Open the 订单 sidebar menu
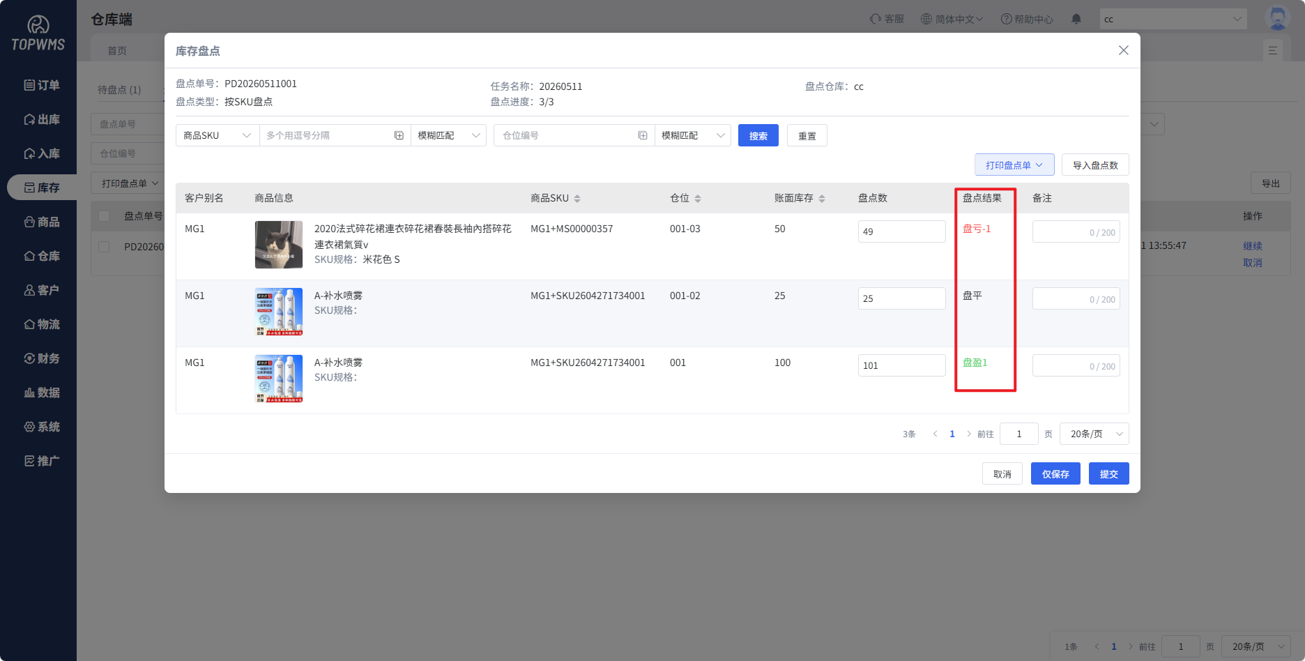The image size is (1305, 661). (41, 85)
